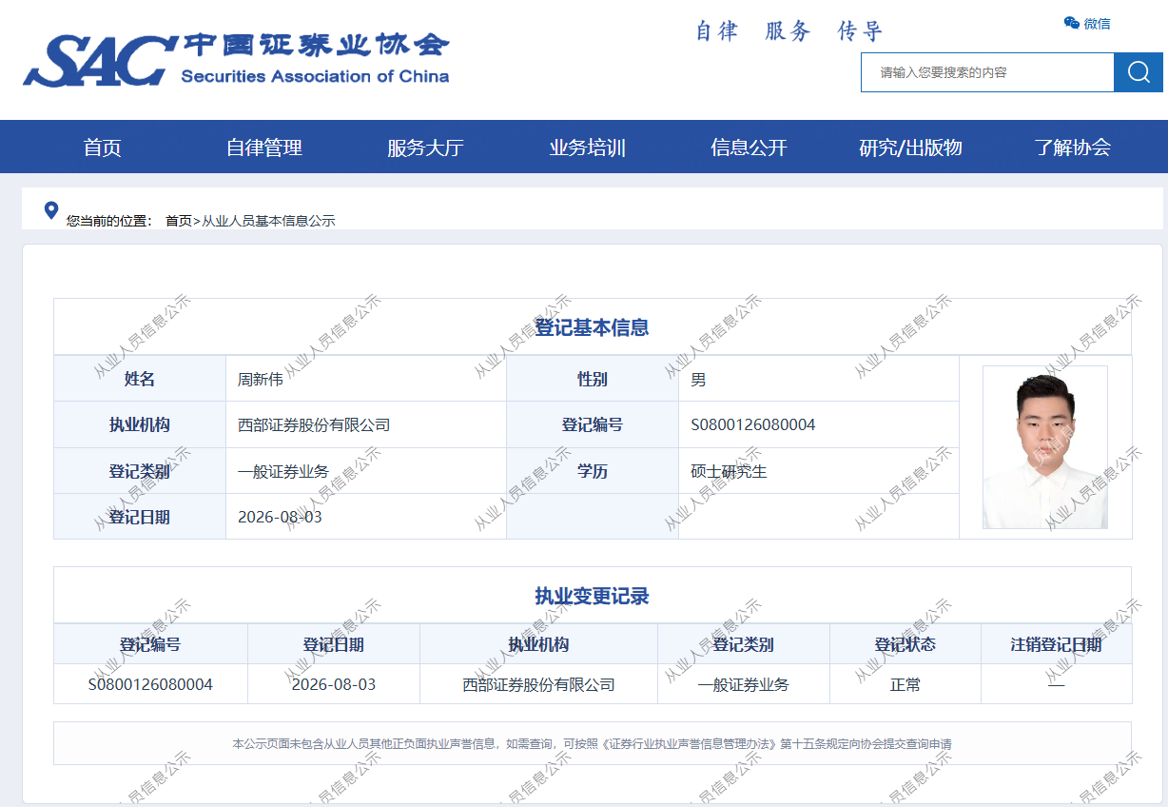Image resolution: width=1168 pixels, height=807 pixels.
Task: Open the 服务大厅 navigation menu
Action: tap(425, 148)
